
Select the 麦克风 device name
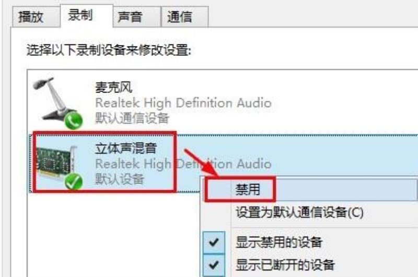pyautogui.click(x=114, y=87)
